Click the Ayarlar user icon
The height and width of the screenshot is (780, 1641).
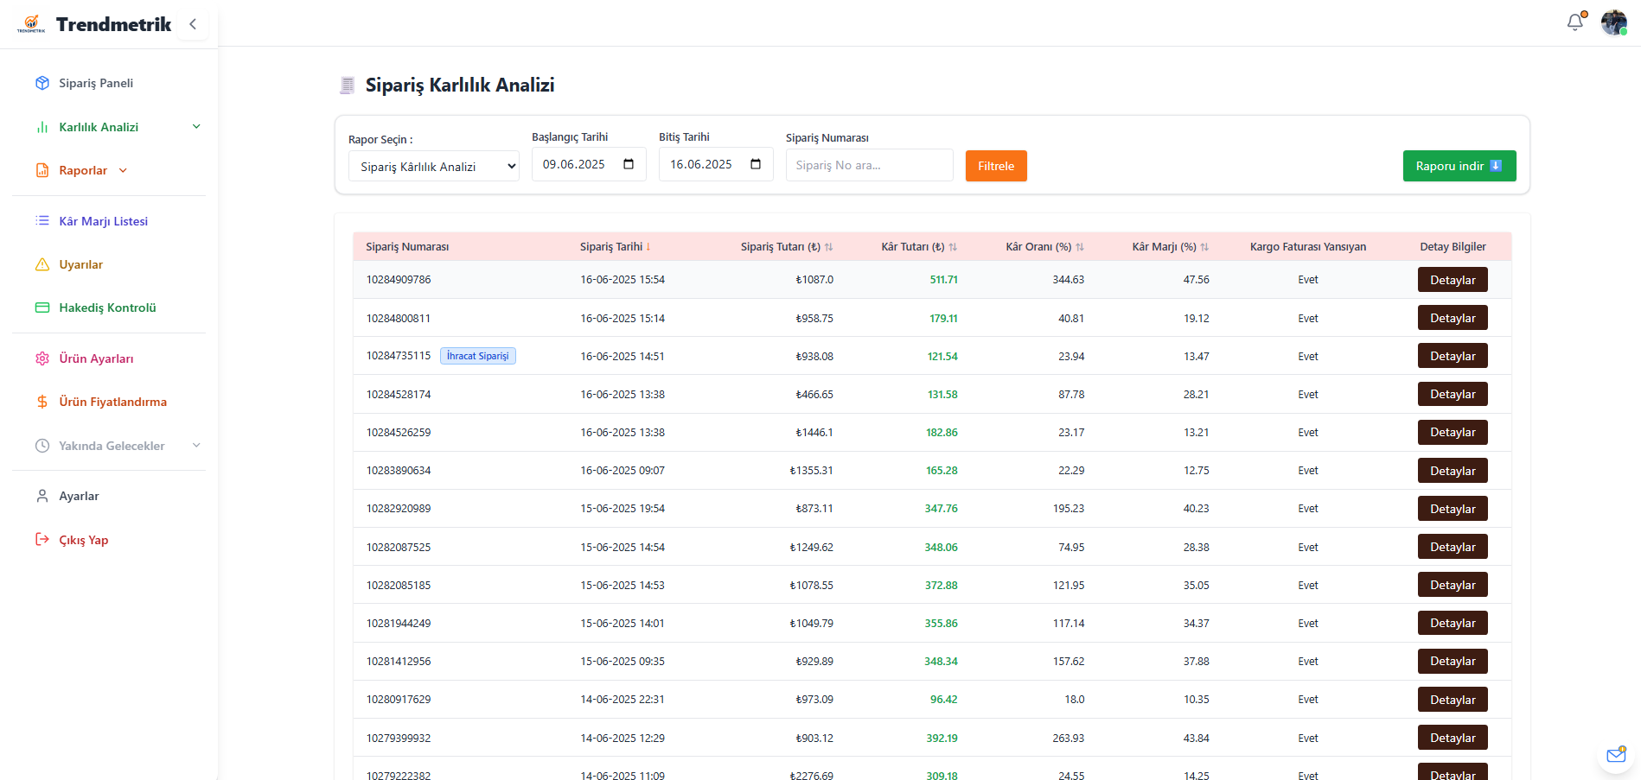pos(42,496)
